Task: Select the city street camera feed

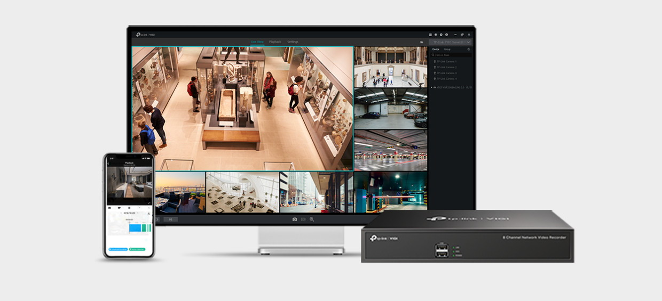Action: (x=316, y=192)
